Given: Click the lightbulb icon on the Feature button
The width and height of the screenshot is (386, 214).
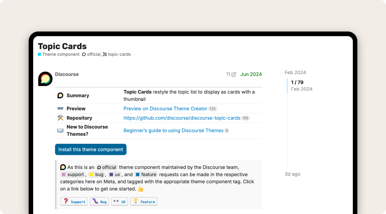Looking at the screenshot, I should [x=135, y=201].
